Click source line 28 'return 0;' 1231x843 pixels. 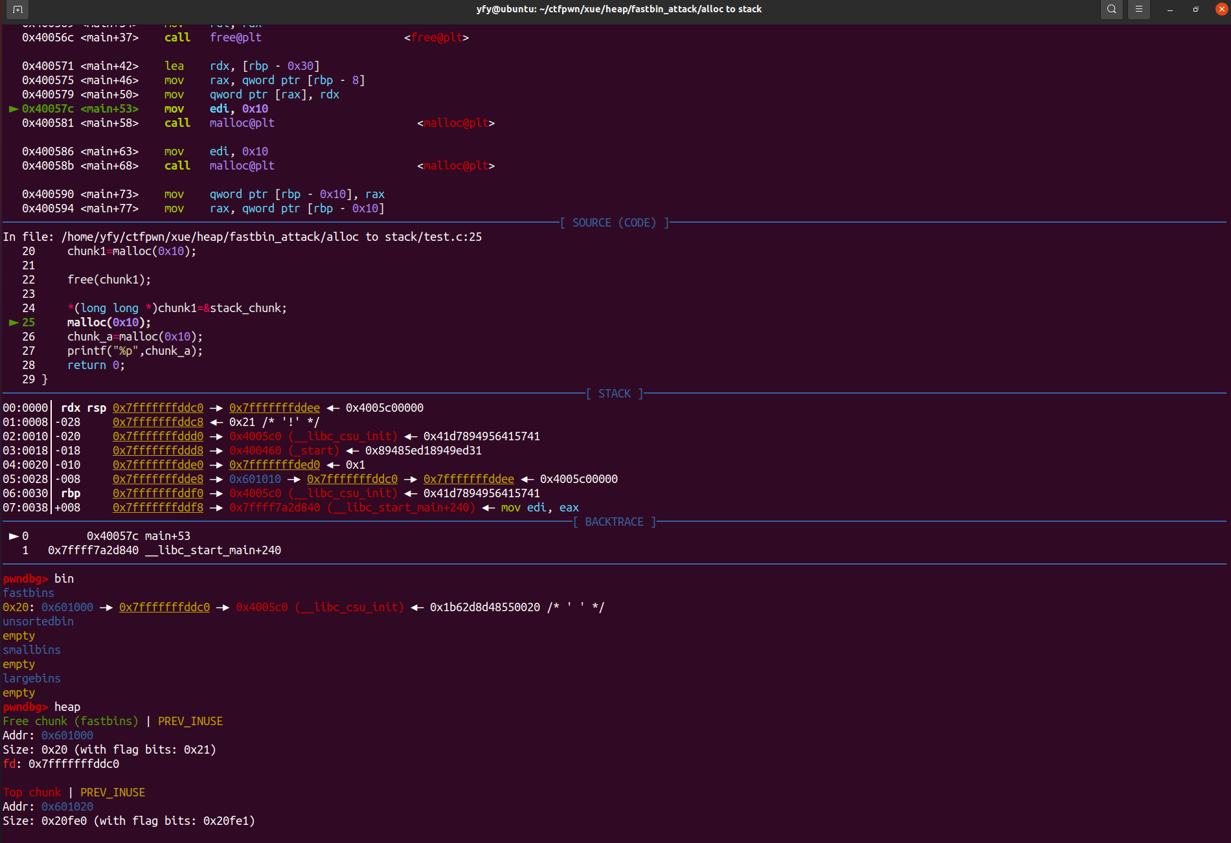pyautogui.click(x=96, y=365)
